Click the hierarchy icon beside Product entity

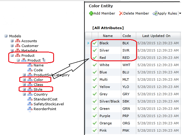(x=44, y=60)
